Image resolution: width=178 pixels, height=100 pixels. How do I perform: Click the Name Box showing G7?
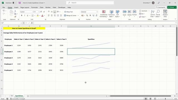coord(12,23)
